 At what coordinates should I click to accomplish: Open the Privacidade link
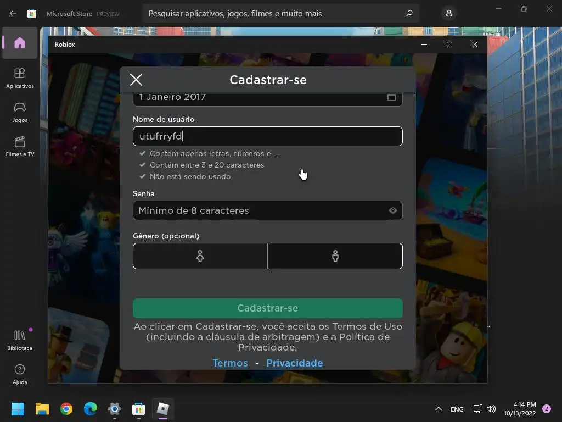click(x=295, y=363)
